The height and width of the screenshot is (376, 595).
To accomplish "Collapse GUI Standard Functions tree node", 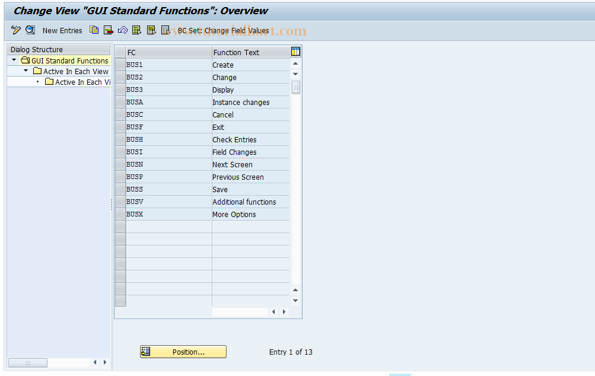I will [x=14, y=60].
